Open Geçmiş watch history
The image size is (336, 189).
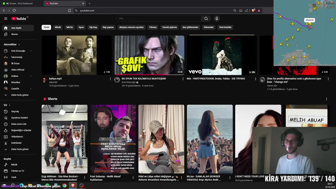coord(18,111)
